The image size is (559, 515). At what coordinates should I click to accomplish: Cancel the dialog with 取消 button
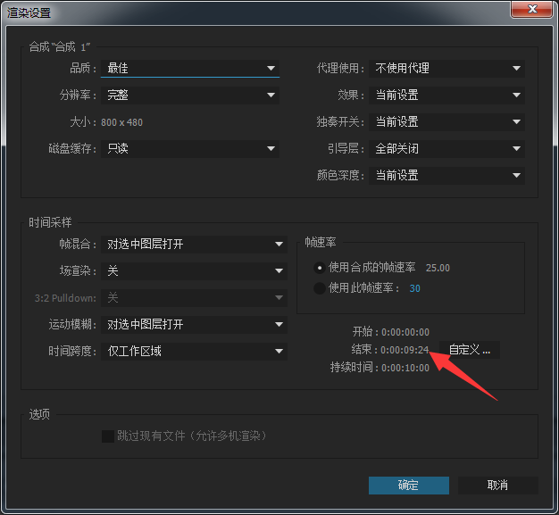(x=497, y=485)
